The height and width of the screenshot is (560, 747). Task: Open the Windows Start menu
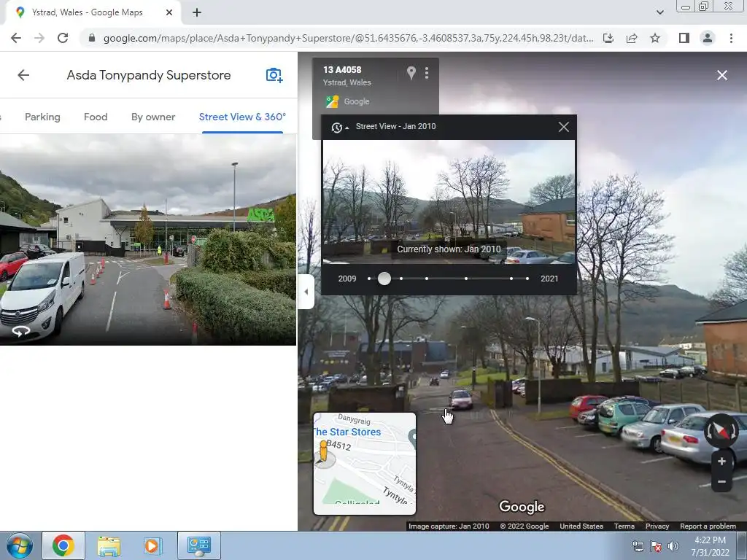pos(18,545)
